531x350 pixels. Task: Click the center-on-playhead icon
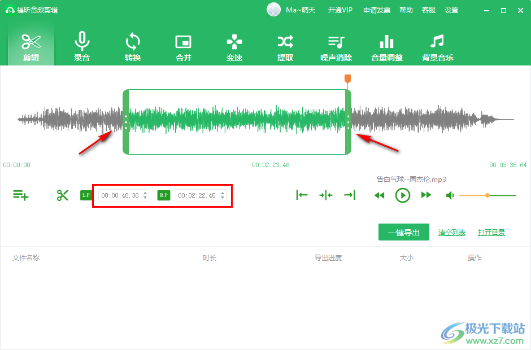point(326,195)
